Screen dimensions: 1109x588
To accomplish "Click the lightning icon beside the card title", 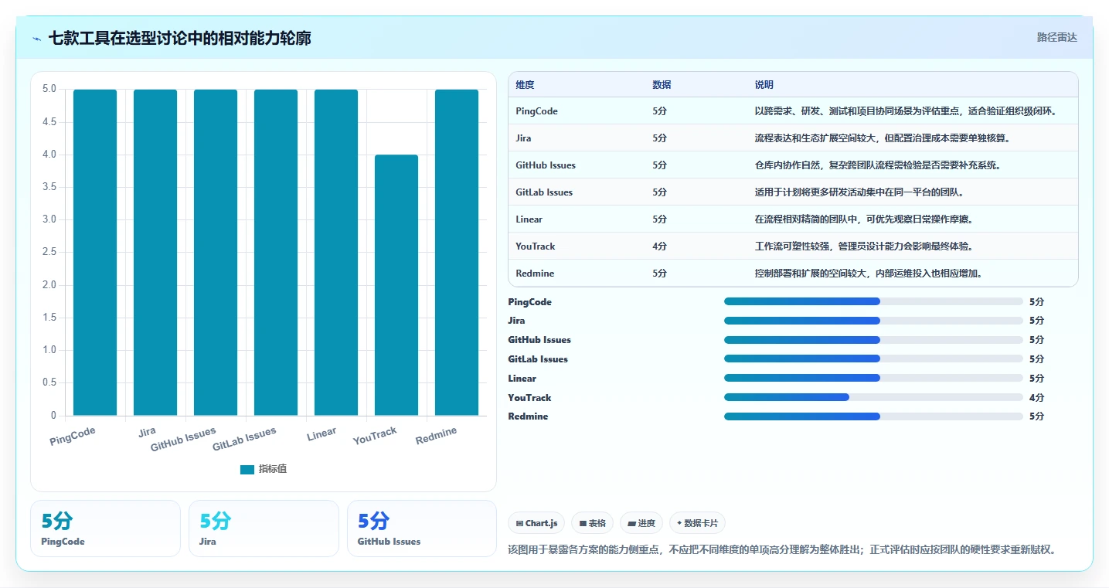I will pyautogui.click(x=37, y=39).
